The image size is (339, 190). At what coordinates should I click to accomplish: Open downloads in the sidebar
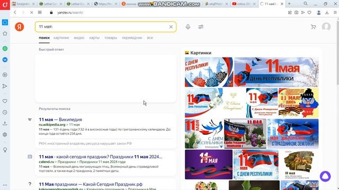point(5,123)
